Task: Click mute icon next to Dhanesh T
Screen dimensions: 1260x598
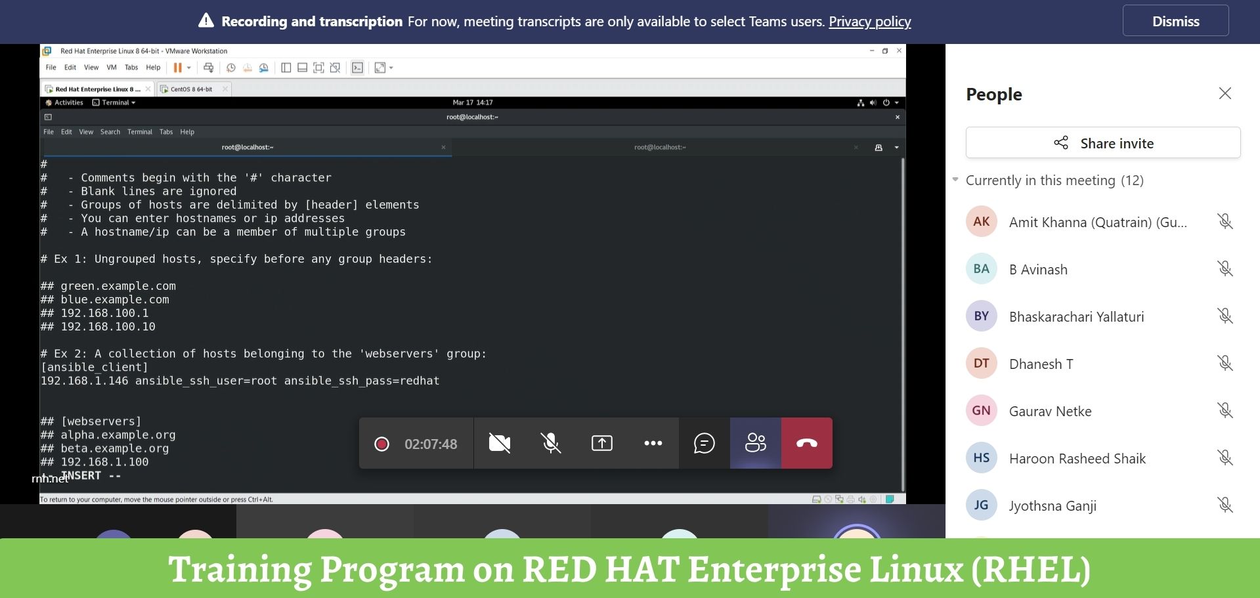Action: coord(1225,363)
